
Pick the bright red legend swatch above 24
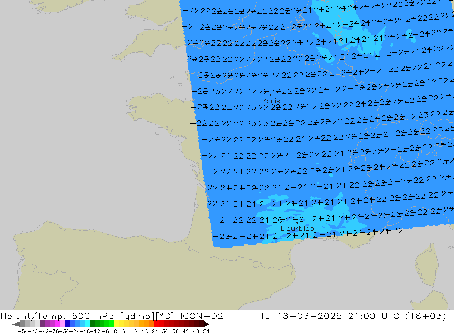[157, 324]
